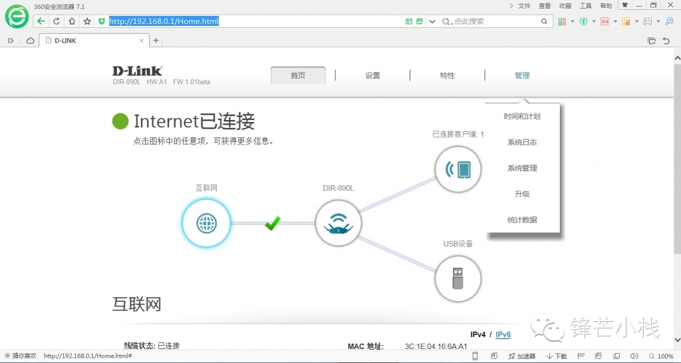The image size is (681, 363).
Task: Click the 线缆状态: 已连接 text
Action: tap(152, 346)
